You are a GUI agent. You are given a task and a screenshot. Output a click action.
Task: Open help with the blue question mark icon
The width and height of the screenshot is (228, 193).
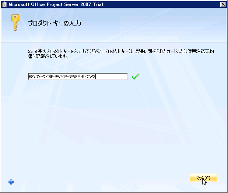[x=11, y=182]
